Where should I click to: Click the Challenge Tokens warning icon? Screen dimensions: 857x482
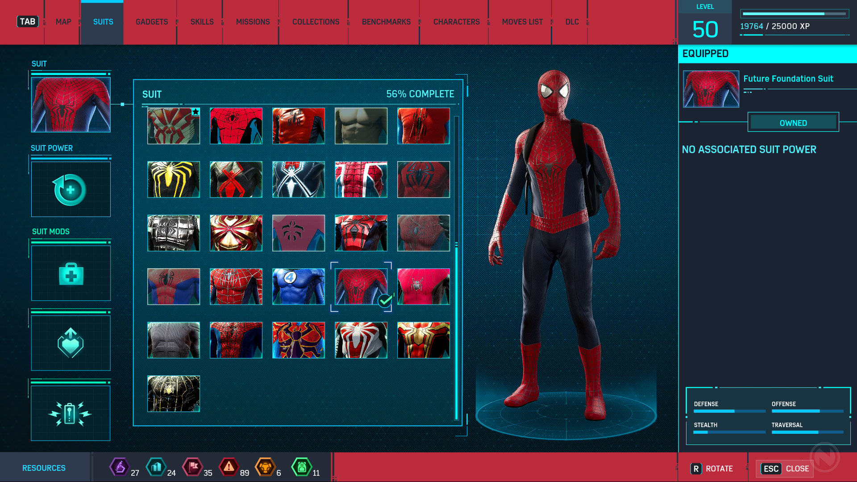click(x=229, y=467)
